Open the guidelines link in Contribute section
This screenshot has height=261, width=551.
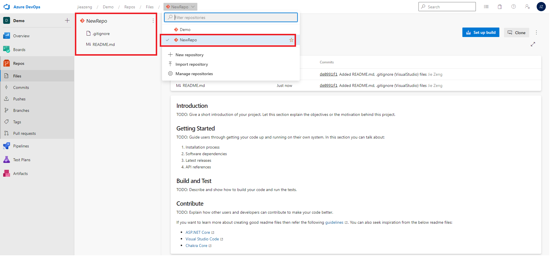click(x=334, y=222)
